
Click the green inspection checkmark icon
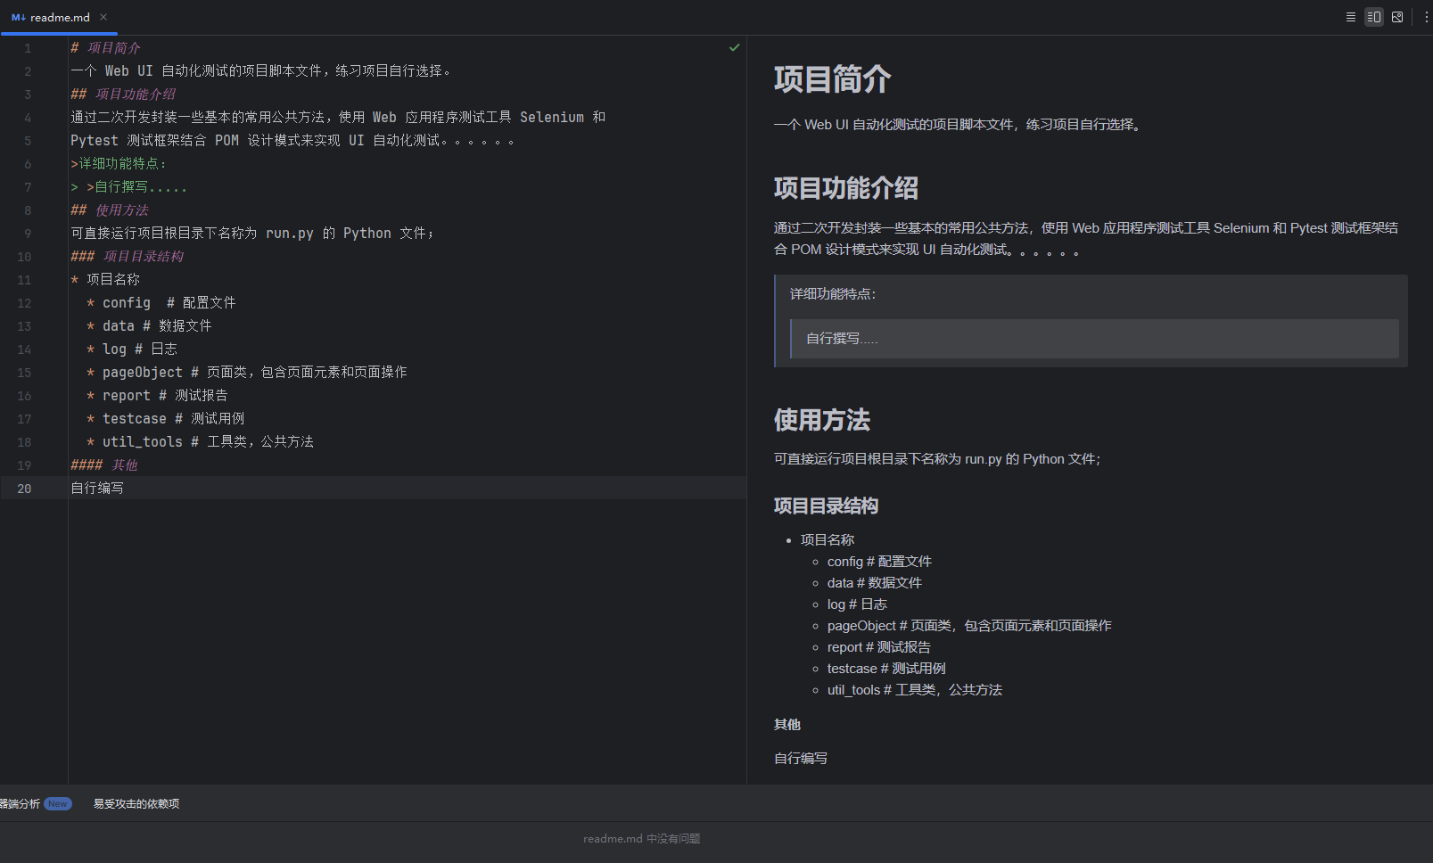point(734,47)
